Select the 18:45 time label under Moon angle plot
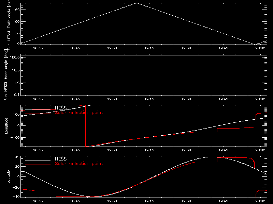 pos(75,99)
